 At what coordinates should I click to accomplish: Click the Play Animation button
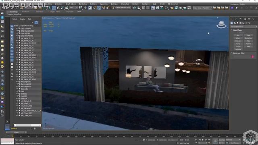click(x=203, y=140)
